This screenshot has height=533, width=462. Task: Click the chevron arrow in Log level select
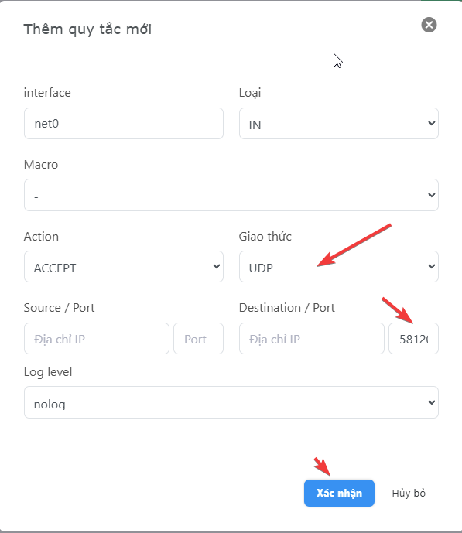(x=431, y=402)
